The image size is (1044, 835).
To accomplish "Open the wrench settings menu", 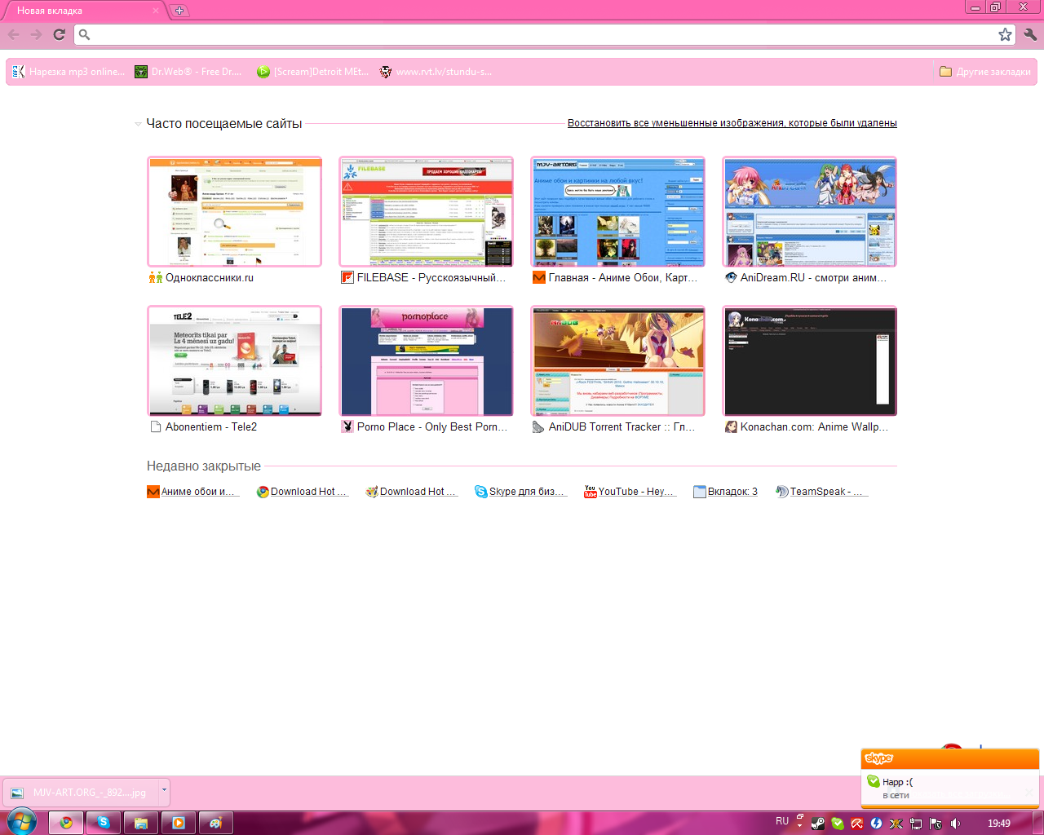I will tap(1029, 34).
